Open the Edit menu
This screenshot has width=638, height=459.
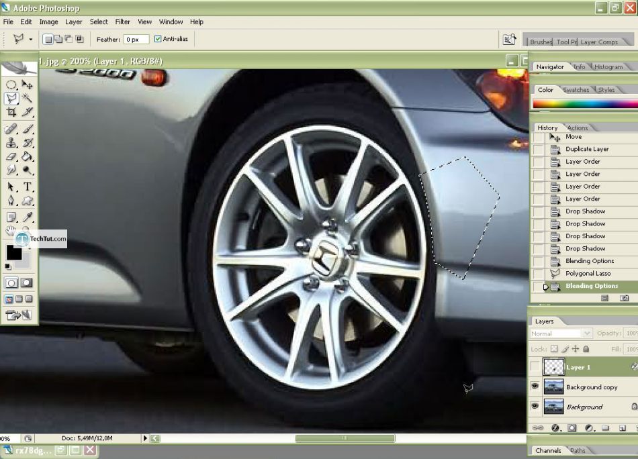click(26, 22)
